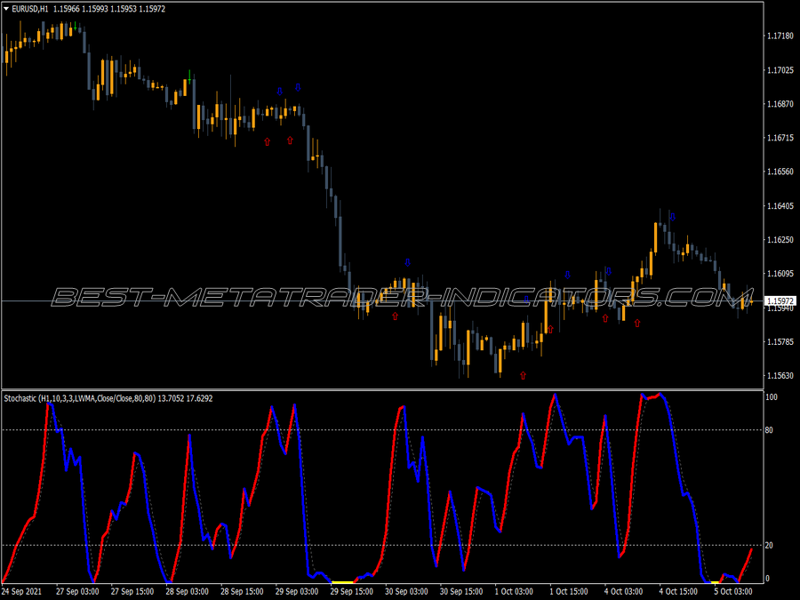Select the blue sell arrow at the 4 Oct peak

tap(673, 217)
